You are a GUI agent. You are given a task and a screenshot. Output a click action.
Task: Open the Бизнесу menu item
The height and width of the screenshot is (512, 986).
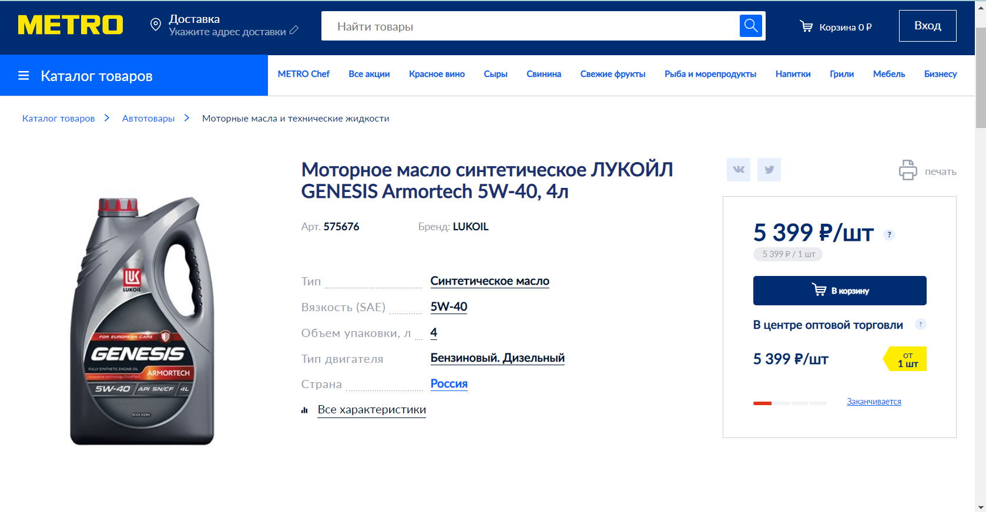(x=940, y=74)
